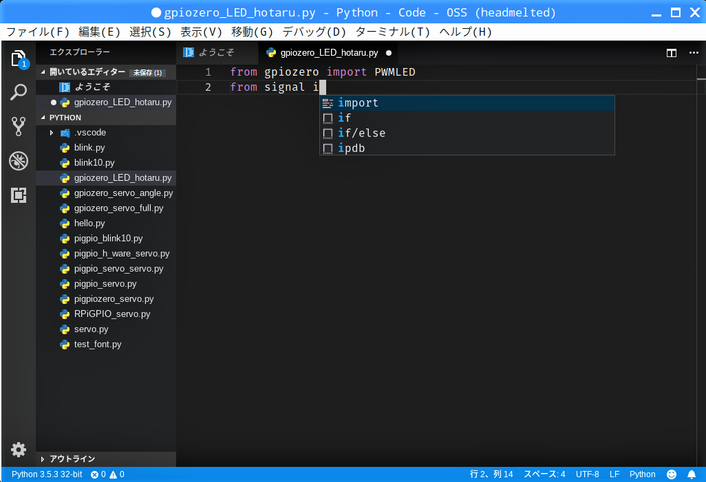The width and height of the screenshot is (706, 482).
Task: Open the Source Control view icon
Action: click(x=19, y=127)
